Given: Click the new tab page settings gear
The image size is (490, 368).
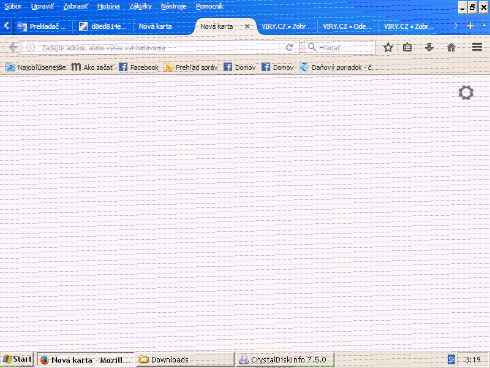Looking at the screenshot, I should [x=466, y=93].
